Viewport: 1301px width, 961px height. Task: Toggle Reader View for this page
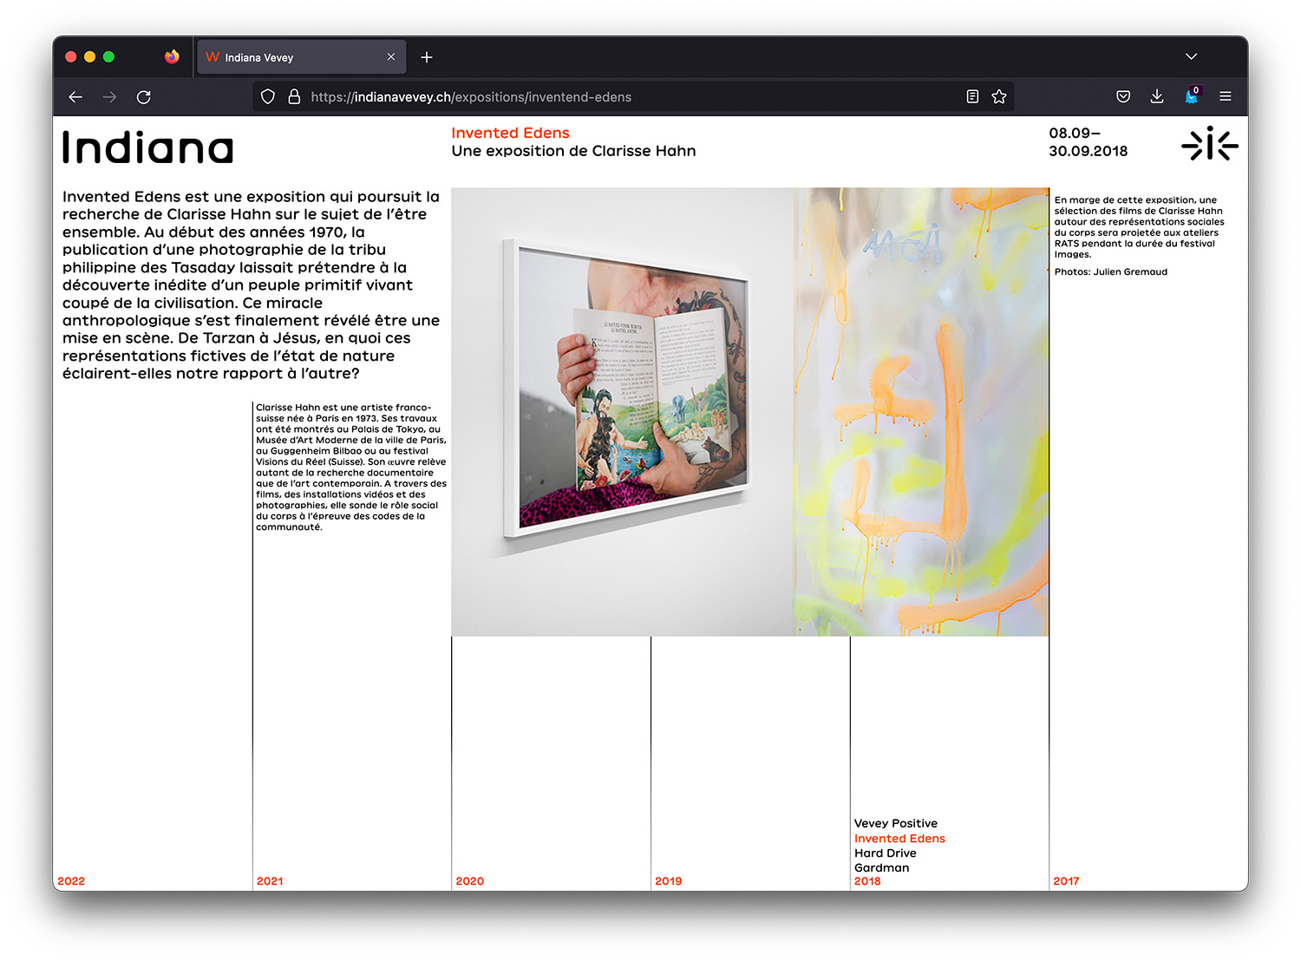(x=972, y=97)
